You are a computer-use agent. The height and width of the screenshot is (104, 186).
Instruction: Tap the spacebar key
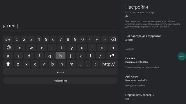pyautogui.click(x=60, y=72)
